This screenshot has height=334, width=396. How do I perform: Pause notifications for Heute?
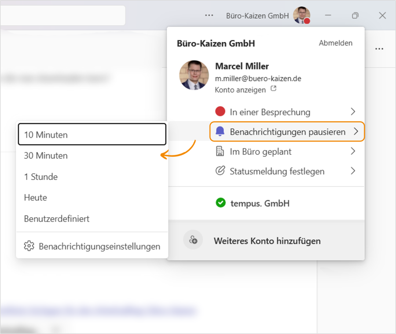tap(92, 197)
